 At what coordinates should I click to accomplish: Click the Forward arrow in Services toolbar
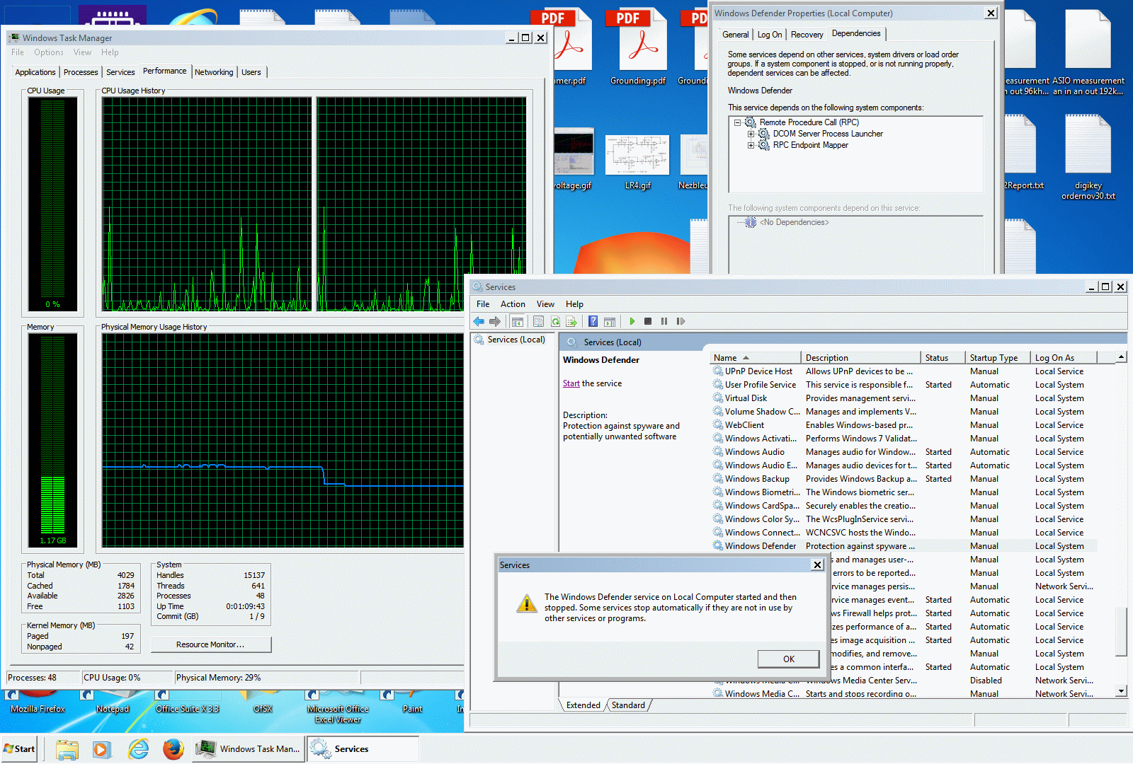click(495, 321)
